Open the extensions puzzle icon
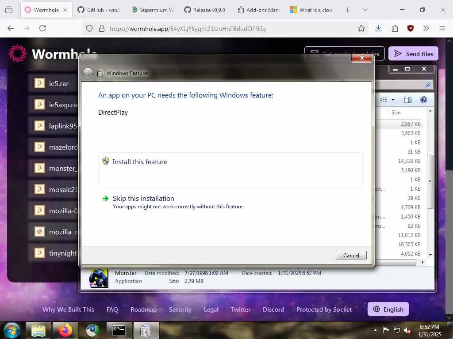The height and width of the screenshot is (339, 453). coord(395,28)
